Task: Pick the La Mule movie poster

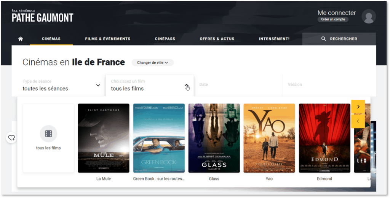Action: (x=104, y=138)
